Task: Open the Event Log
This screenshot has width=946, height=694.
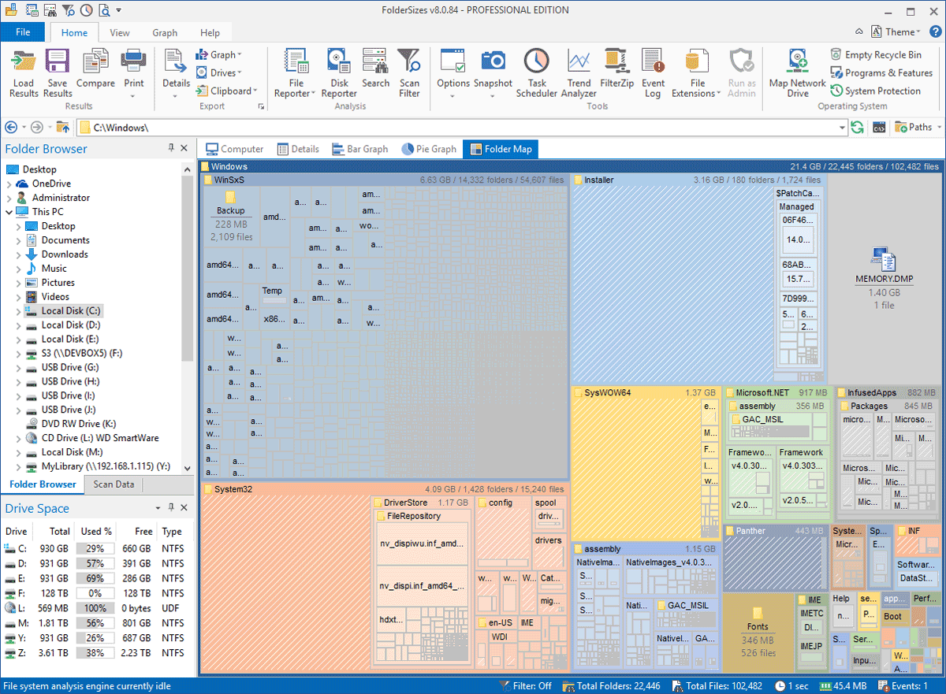Action: tap(653, 72)
